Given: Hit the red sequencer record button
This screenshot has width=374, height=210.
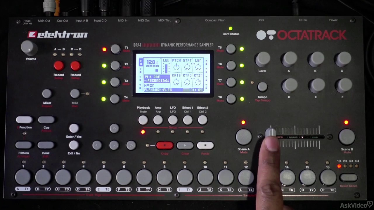Looking at the screenshot, I should pos(165,145).
